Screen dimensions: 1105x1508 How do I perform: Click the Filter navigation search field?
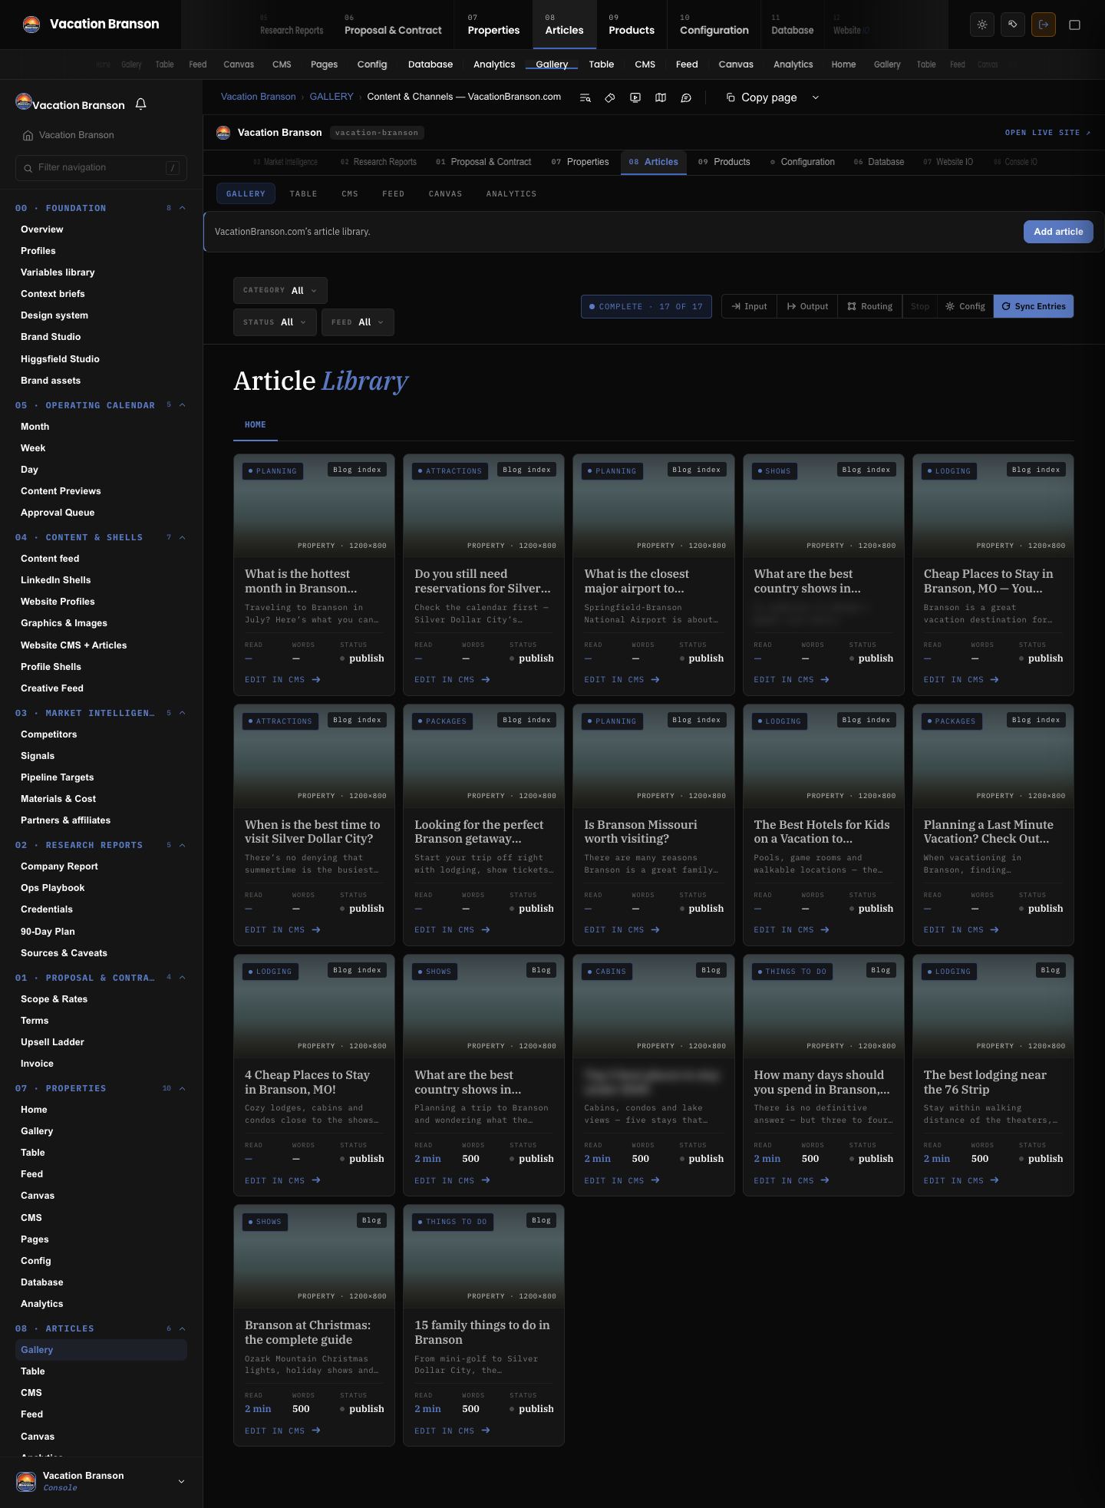point(101,167)
